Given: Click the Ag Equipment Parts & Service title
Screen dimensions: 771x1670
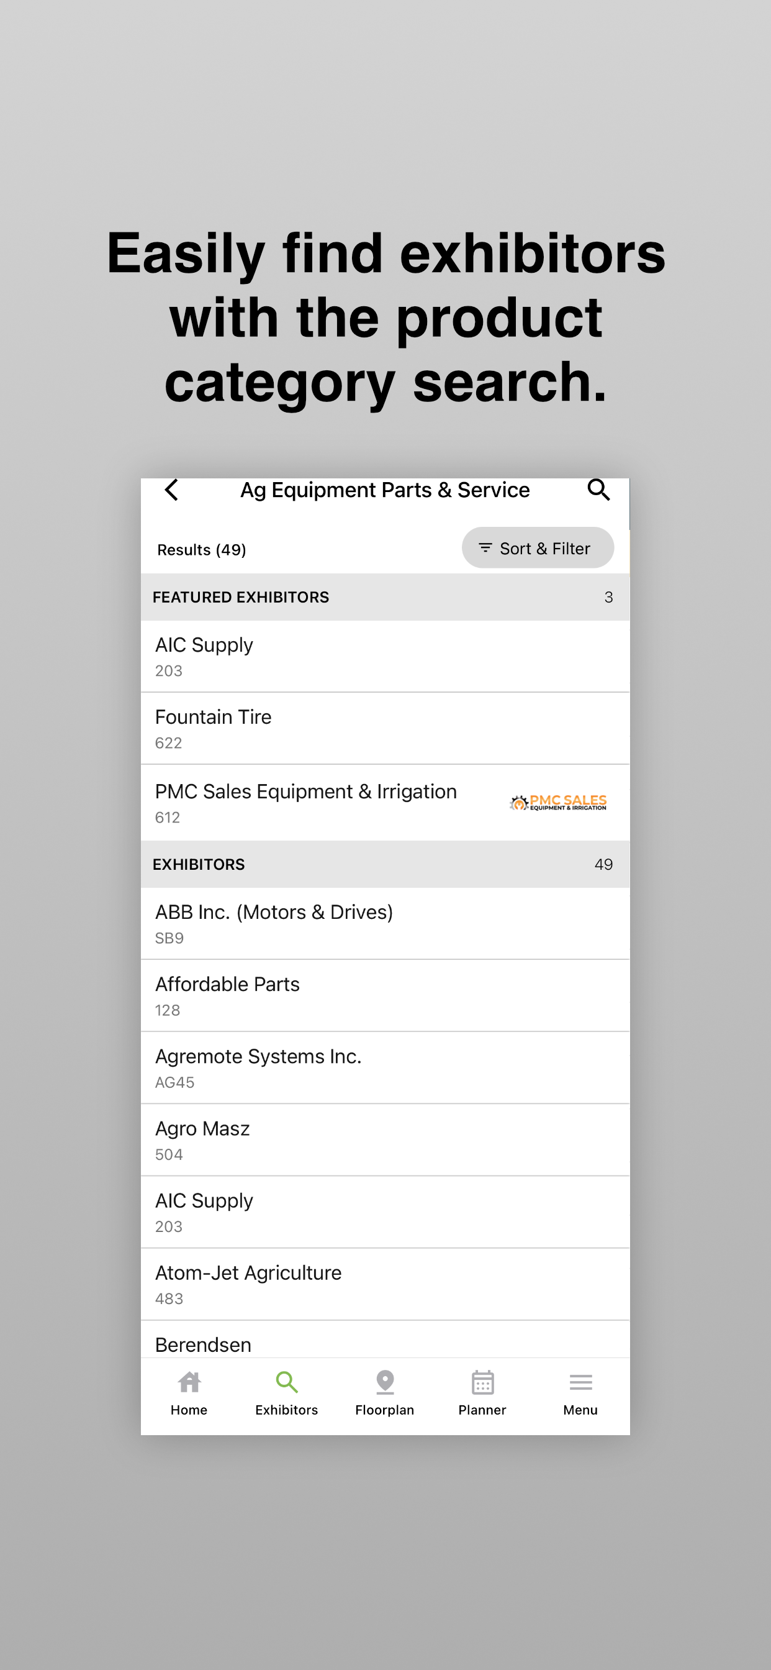Looking at the screenshot, I should (385, 490).
